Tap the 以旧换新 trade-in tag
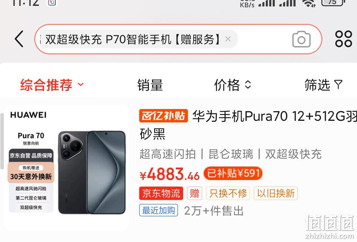 click(276, 193)
